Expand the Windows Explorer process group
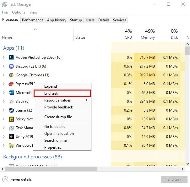Screen dimensions: 190x187 [4, 146]
